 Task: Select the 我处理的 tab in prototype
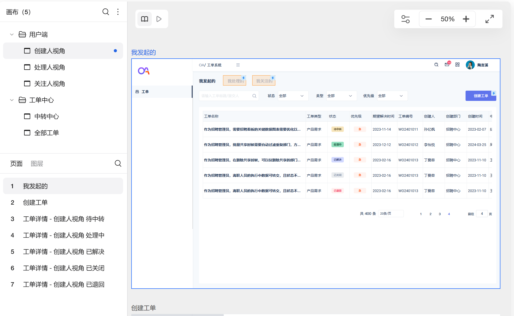coord(234,81)
